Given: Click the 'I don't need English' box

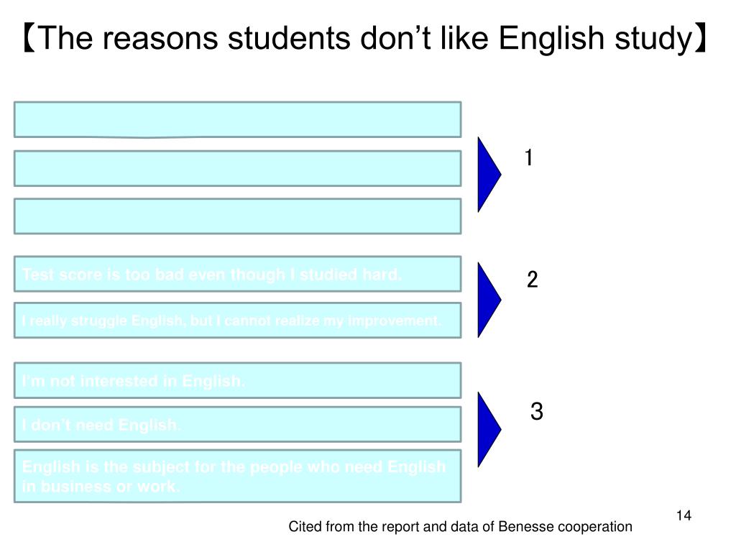Looking at the screenshot, I should click(x=237, y=424).
